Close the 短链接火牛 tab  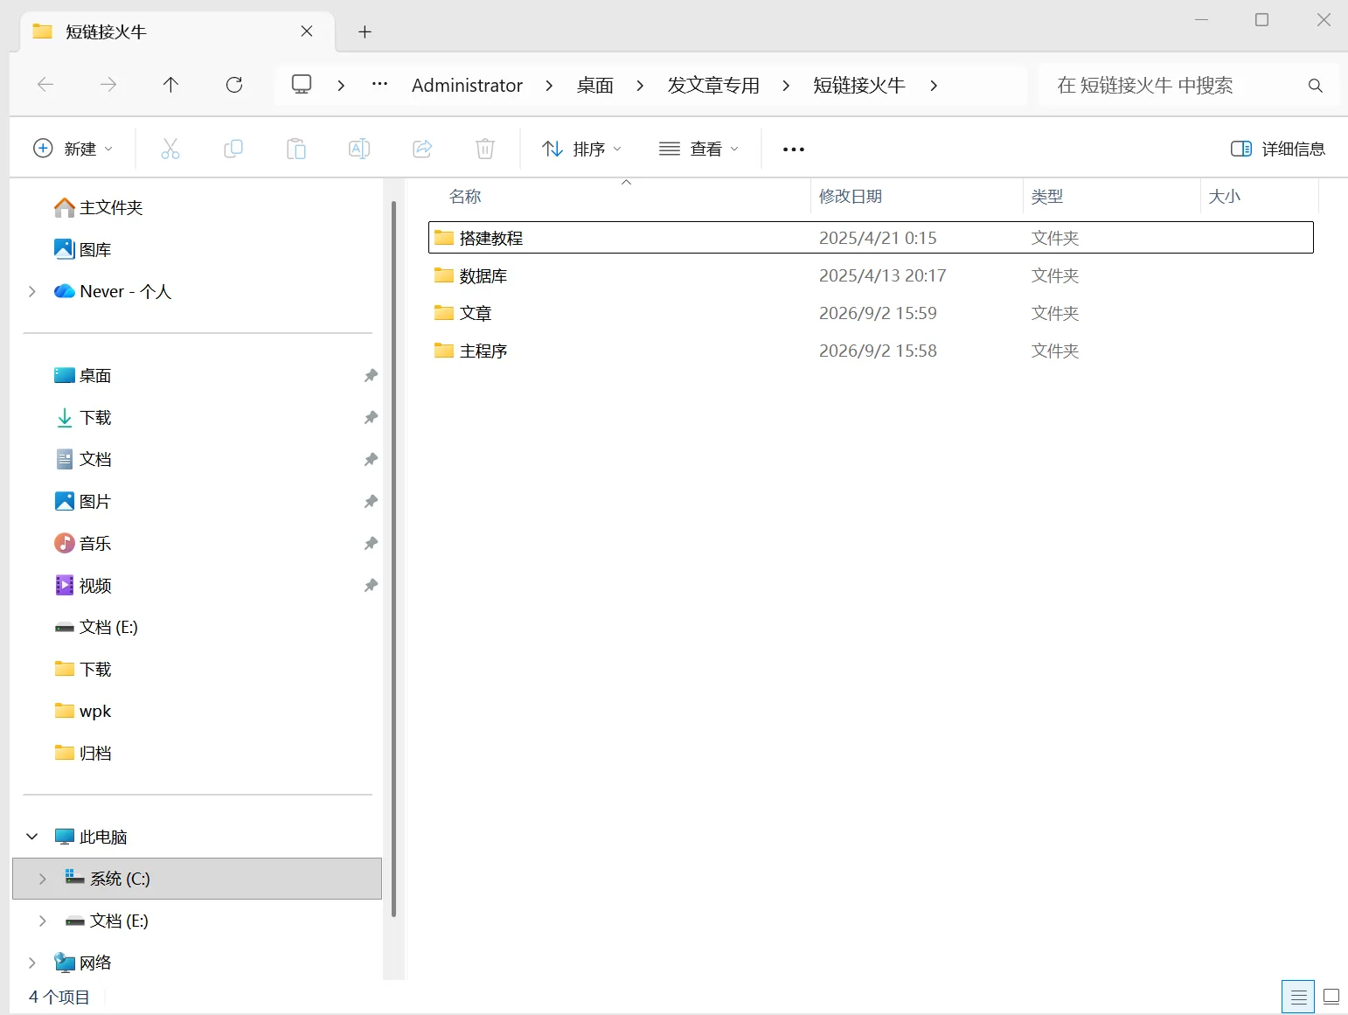(x=307, y=31)
